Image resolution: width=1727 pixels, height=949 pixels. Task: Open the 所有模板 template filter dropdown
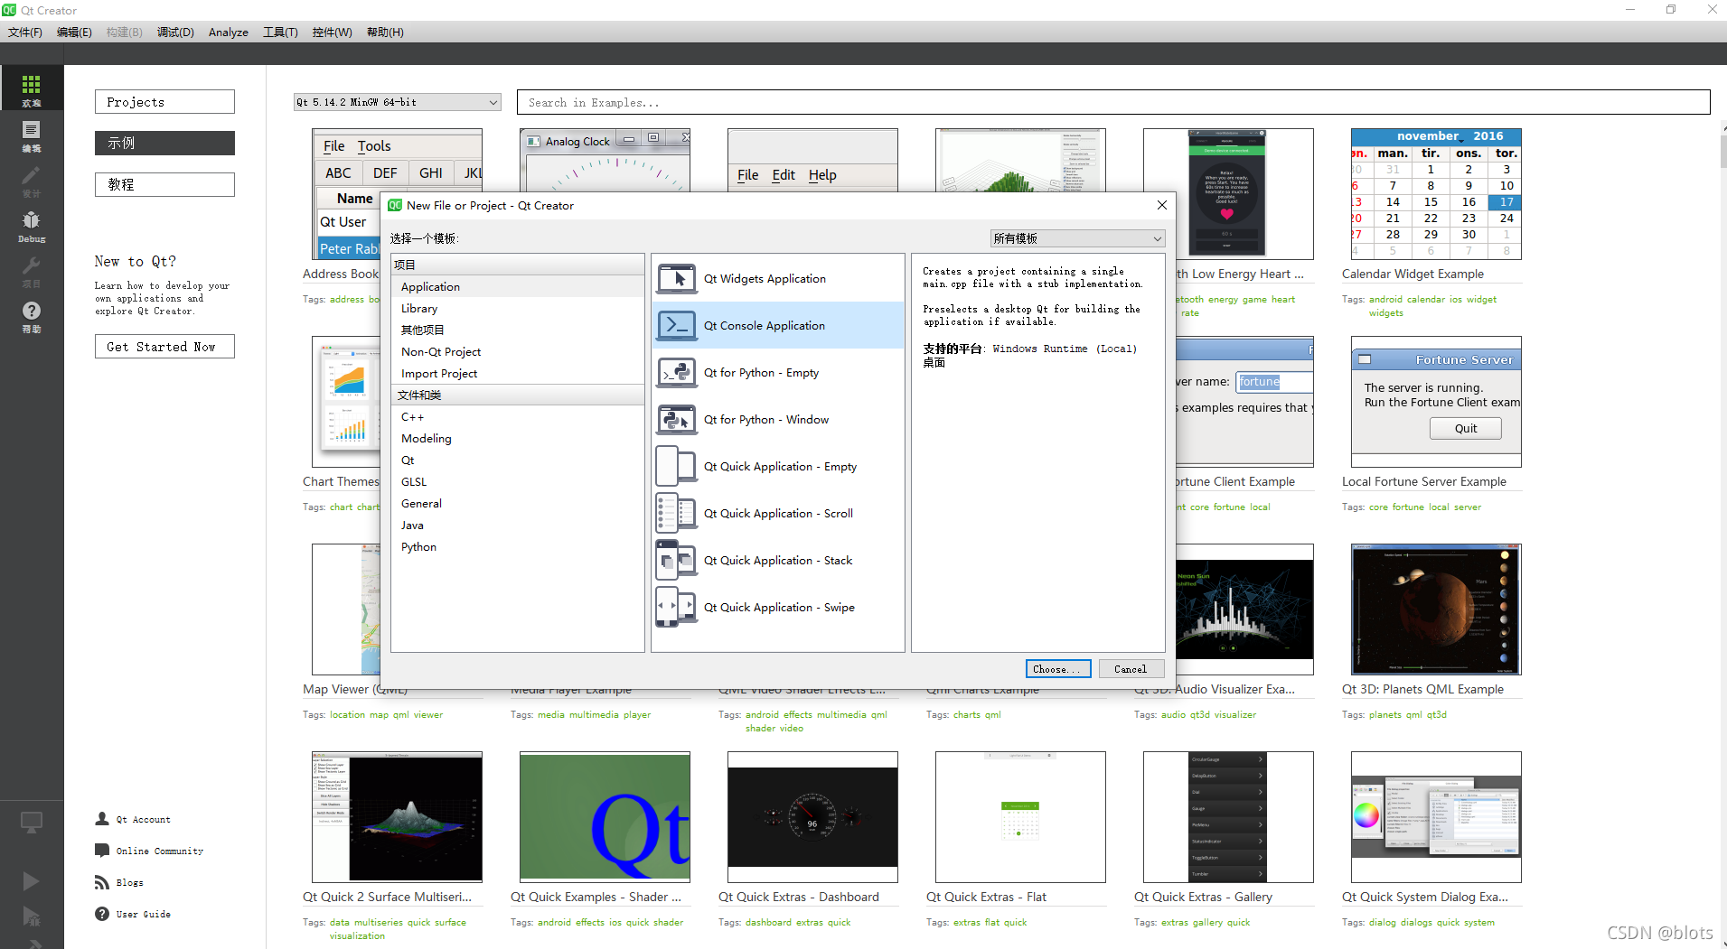tap(1077, 238)
